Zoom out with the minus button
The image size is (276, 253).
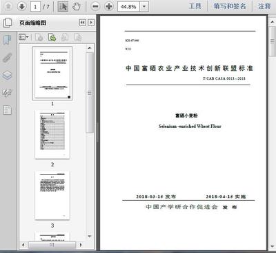click(x=95, y=6)
